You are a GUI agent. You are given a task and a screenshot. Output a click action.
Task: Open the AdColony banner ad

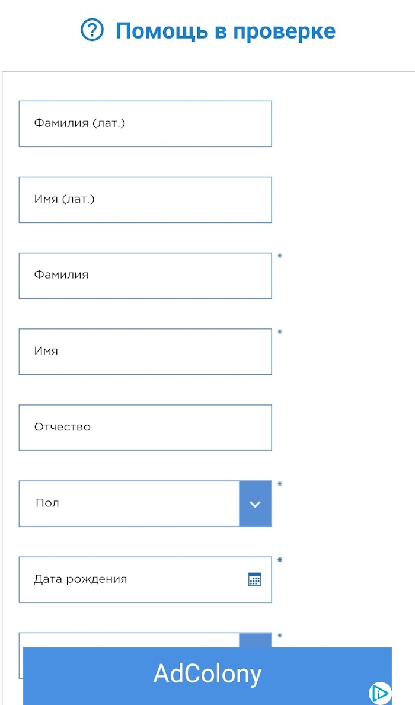tap(207, 676)
